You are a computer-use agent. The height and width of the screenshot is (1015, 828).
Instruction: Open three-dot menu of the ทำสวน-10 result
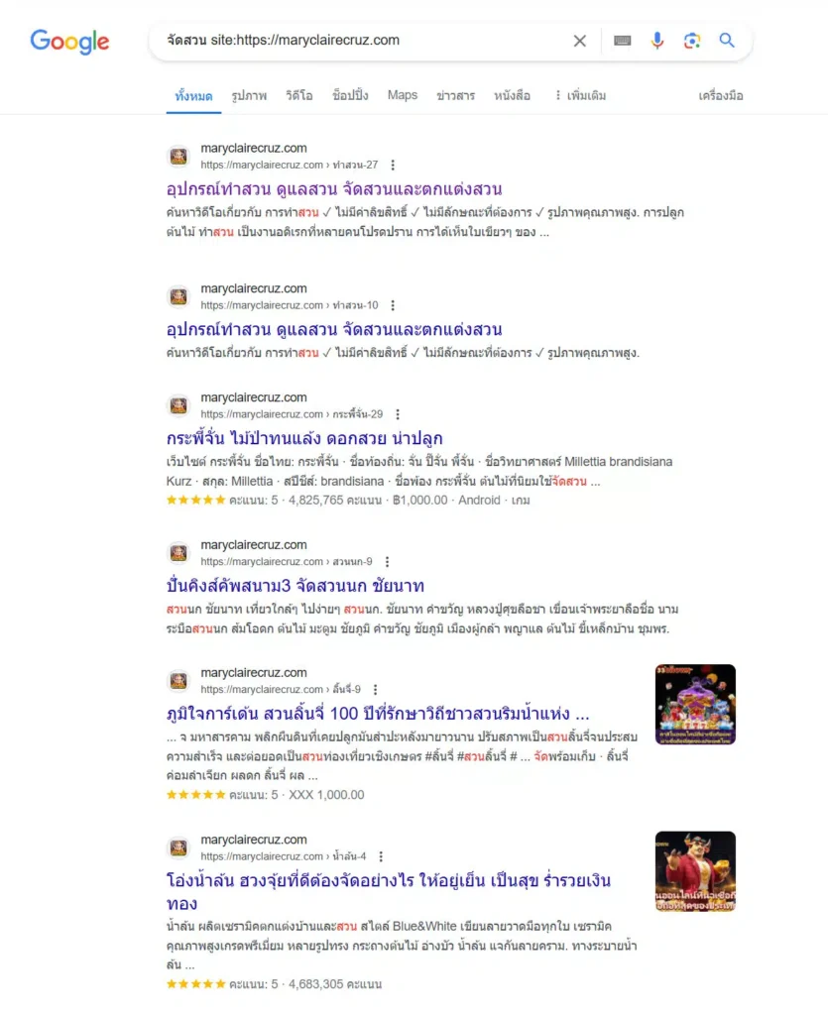(x=393, y=305)
